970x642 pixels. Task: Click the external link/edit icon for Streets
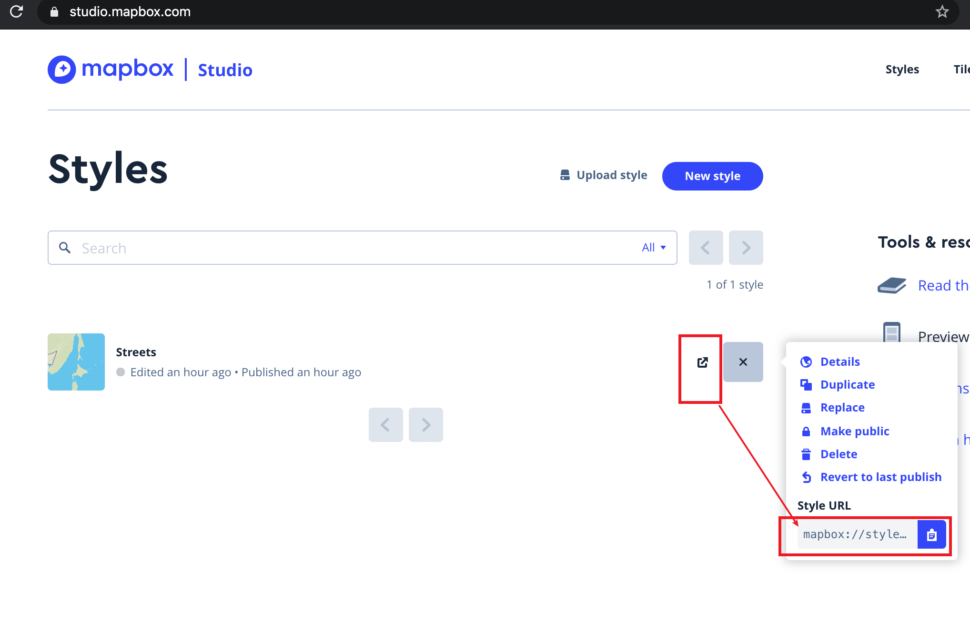pyautogui.click(x=703, y=361)
